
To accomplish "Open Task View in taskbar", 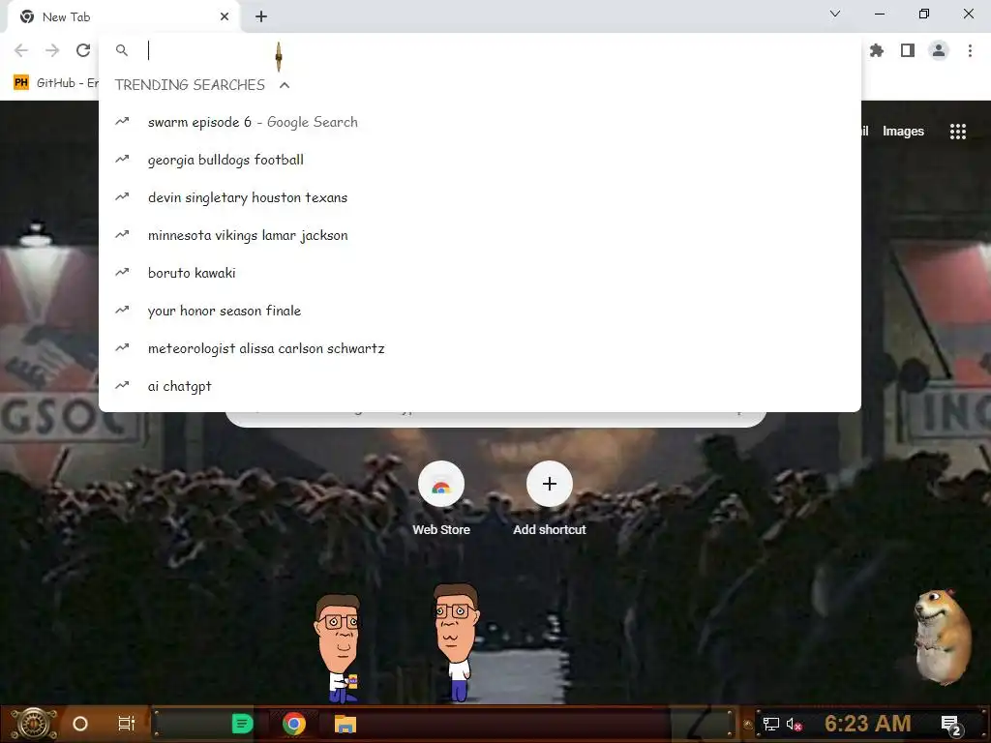I will 127,724.
